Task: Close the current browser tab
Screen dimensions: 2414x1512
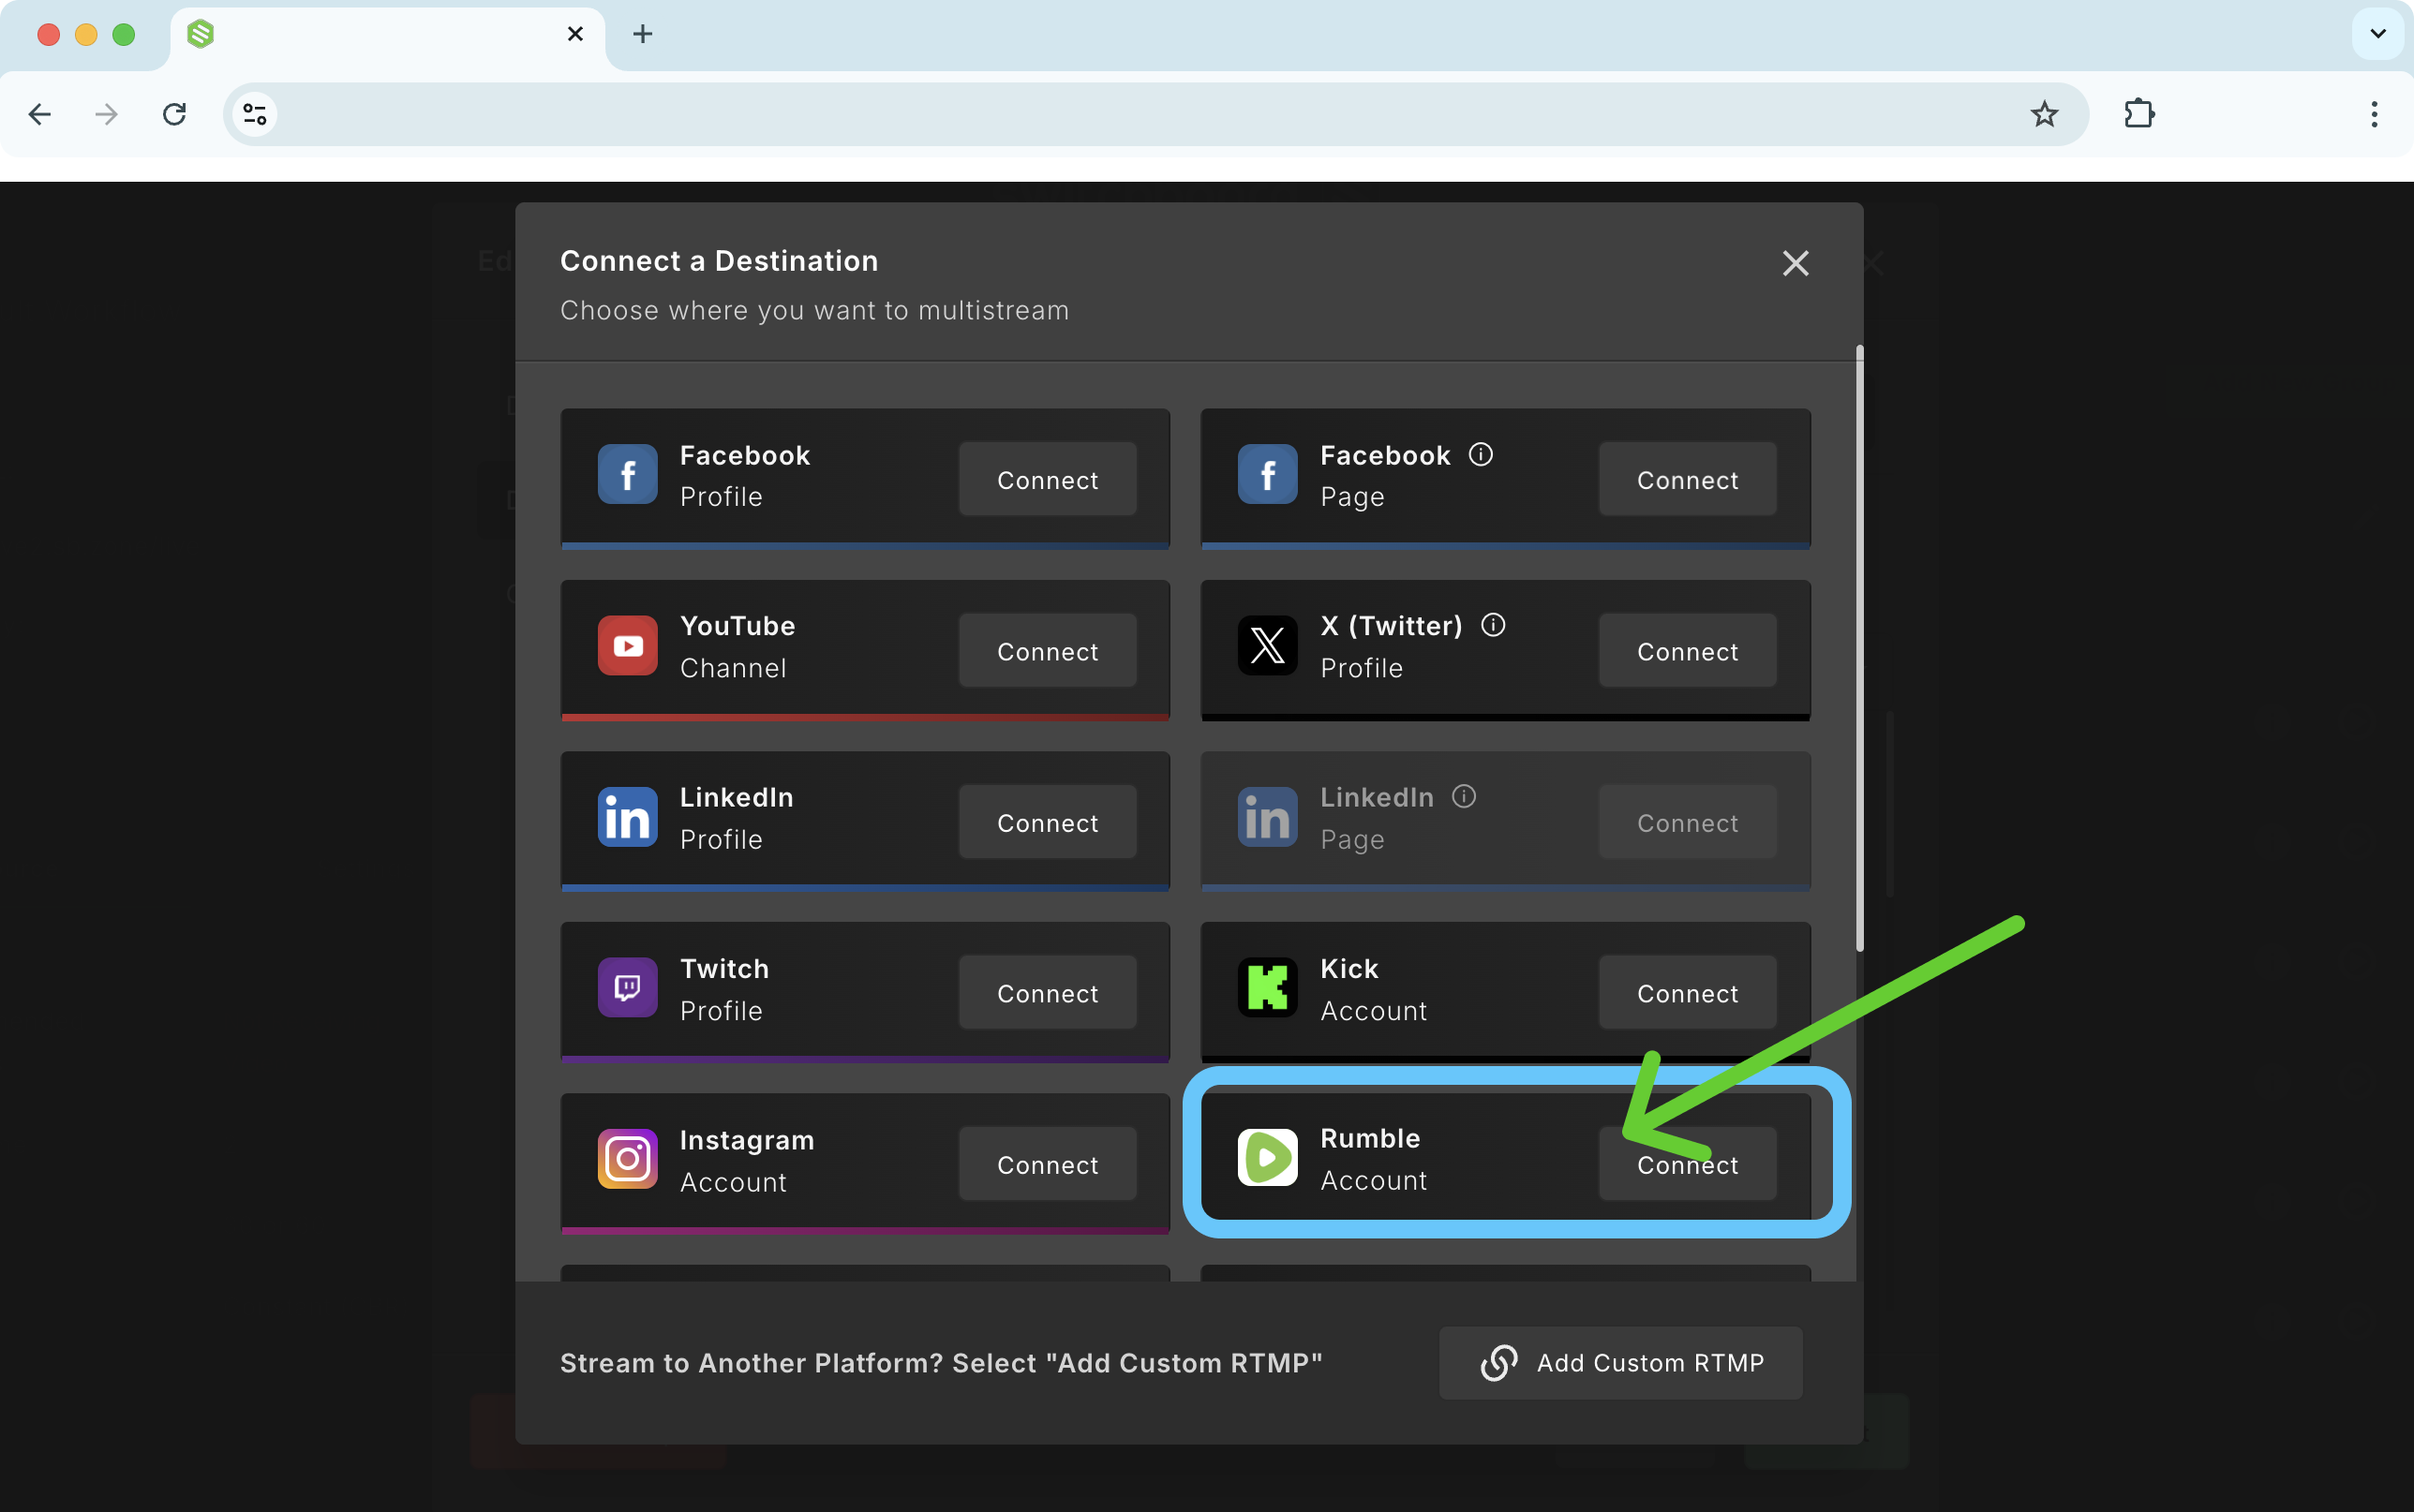Action: [x=575, y=35]
